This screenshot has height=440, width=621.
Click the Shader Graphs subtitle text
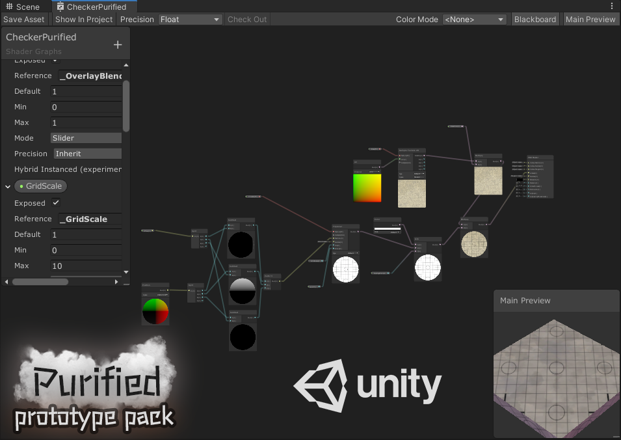(34, 51)
